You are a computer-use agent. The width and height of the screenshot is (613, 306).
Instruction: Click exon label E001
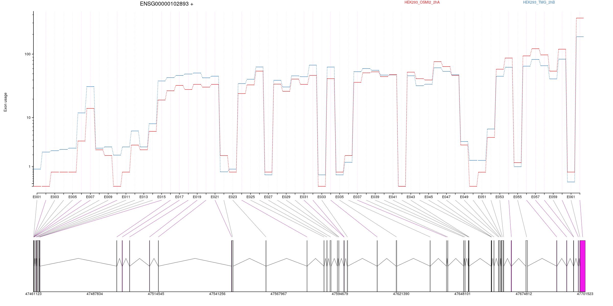[37, 197]
